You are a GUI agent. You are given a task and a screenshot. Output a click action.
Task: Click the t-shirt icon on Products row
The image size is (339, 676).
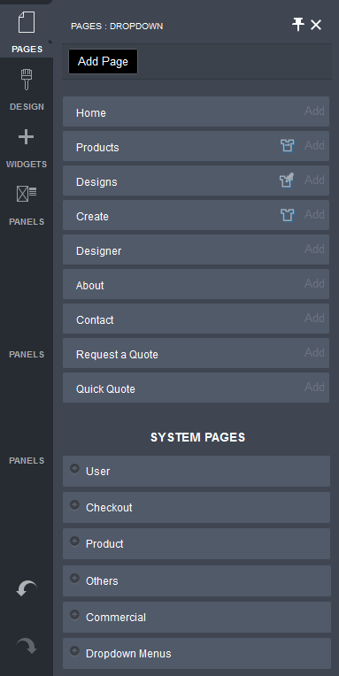(288, 146)
